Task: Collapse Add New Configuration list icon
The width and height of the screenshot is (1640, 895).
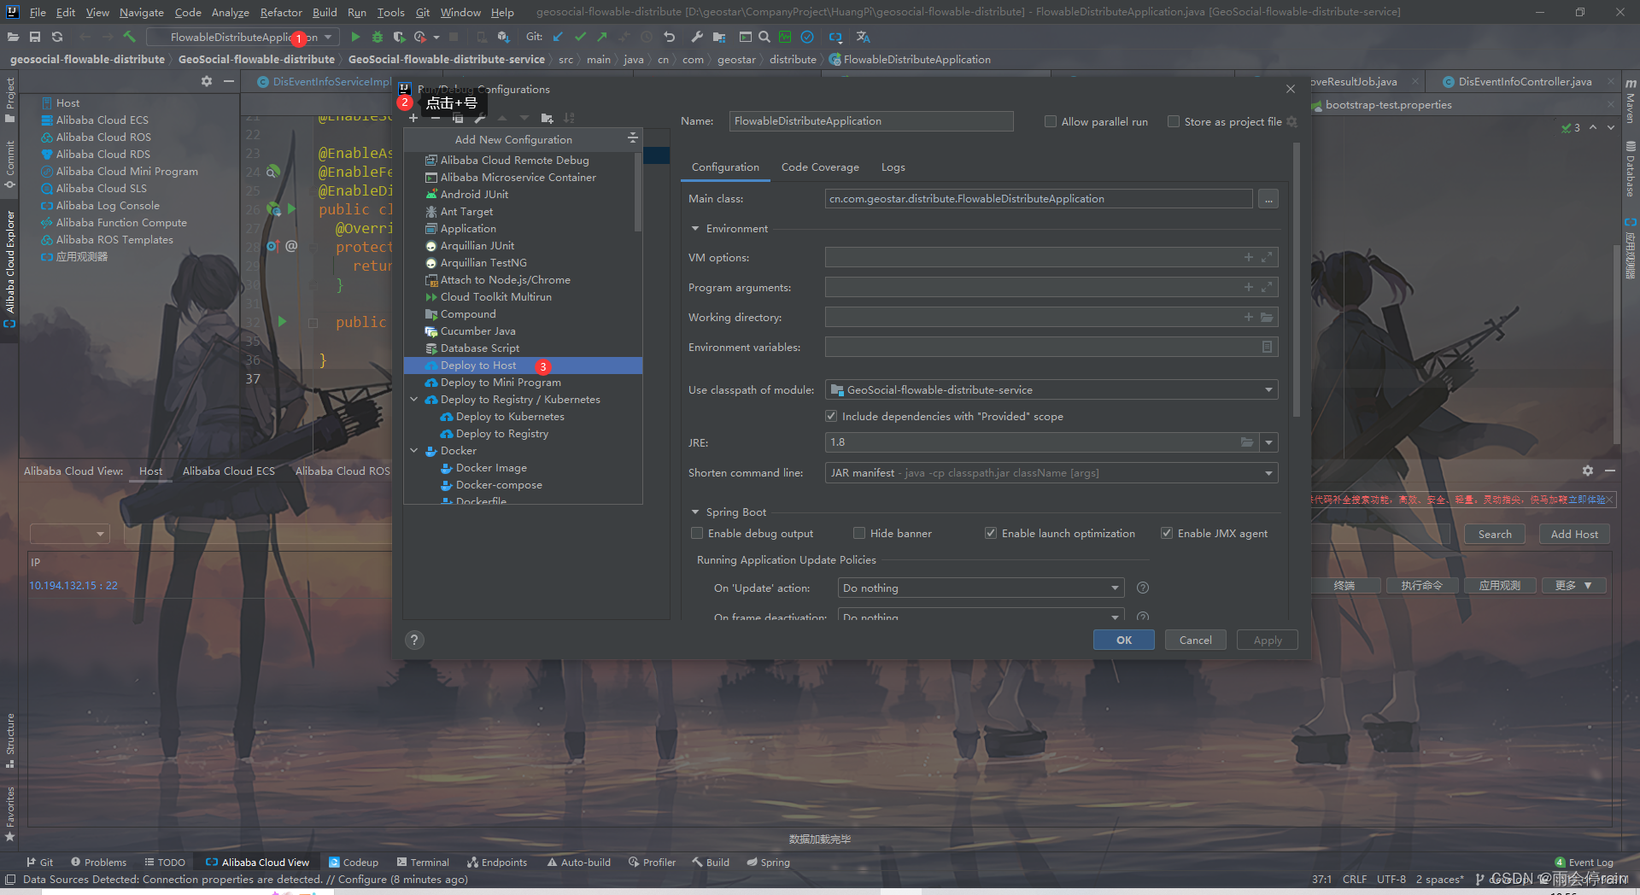Action: tap(632, 138)
